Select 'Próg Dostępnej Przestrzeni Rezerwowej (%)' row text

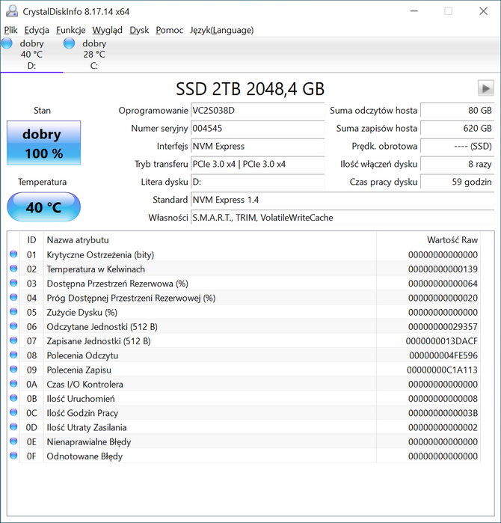point(131,298)
